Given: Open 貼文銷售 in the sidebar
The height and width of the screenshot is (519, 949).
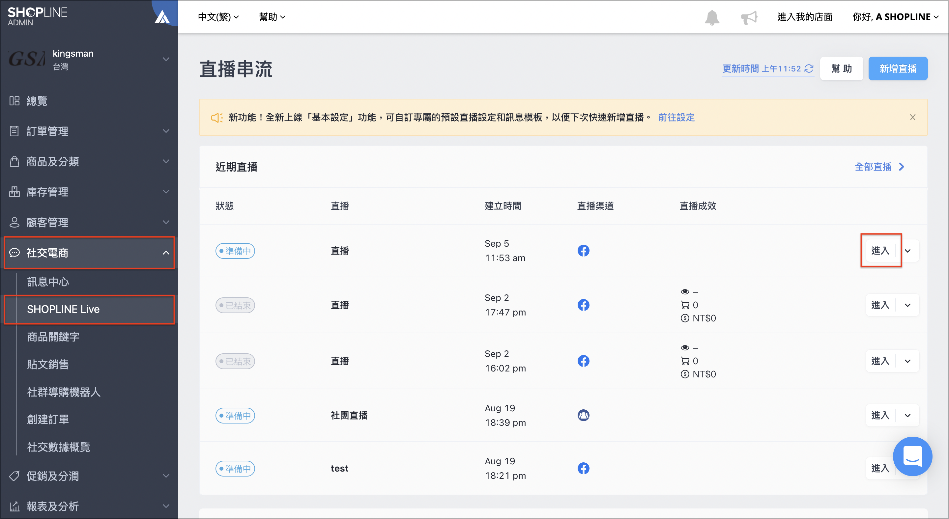Looking at the screenshot, I should tap(48, 365).
